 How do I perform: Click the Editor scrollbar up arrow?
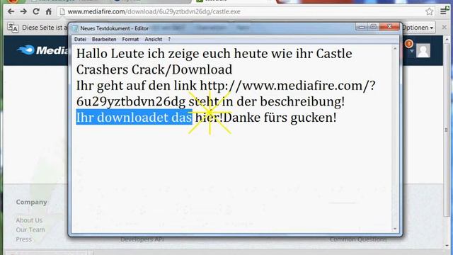395,49
